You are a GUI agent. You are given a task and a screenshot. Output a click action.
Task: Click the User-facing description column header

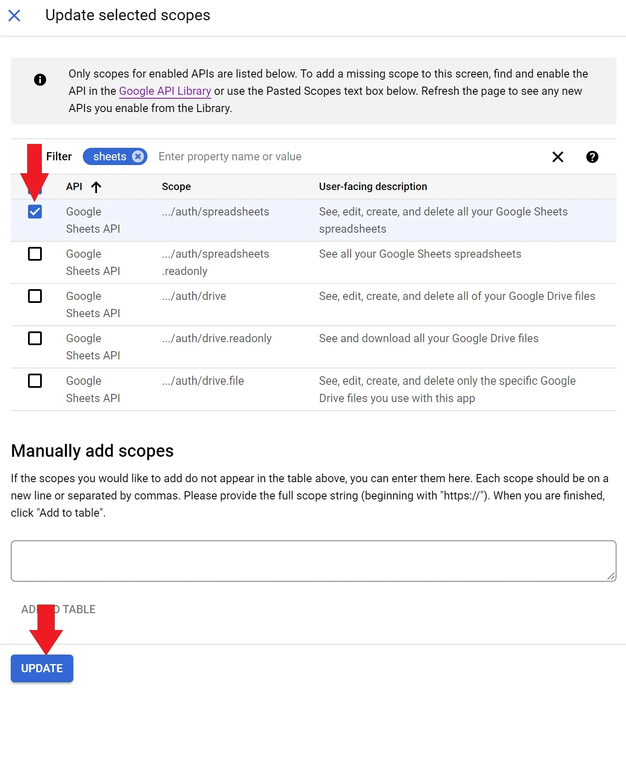point(373,187)
